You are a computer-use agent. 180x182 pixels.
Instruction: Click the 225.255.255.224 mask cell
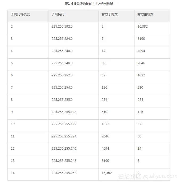tap(64, 136)
